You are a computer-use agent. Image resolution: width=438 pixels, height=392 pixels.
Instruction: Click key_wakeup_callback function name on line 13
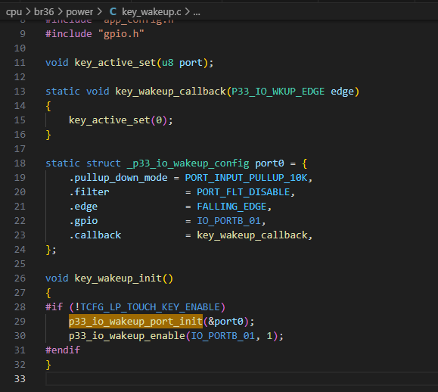[x=171, y=92]
